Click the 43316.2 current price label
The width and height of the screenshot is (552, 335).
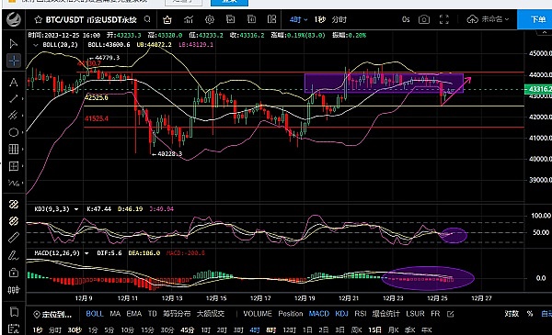tap(538, 89)
